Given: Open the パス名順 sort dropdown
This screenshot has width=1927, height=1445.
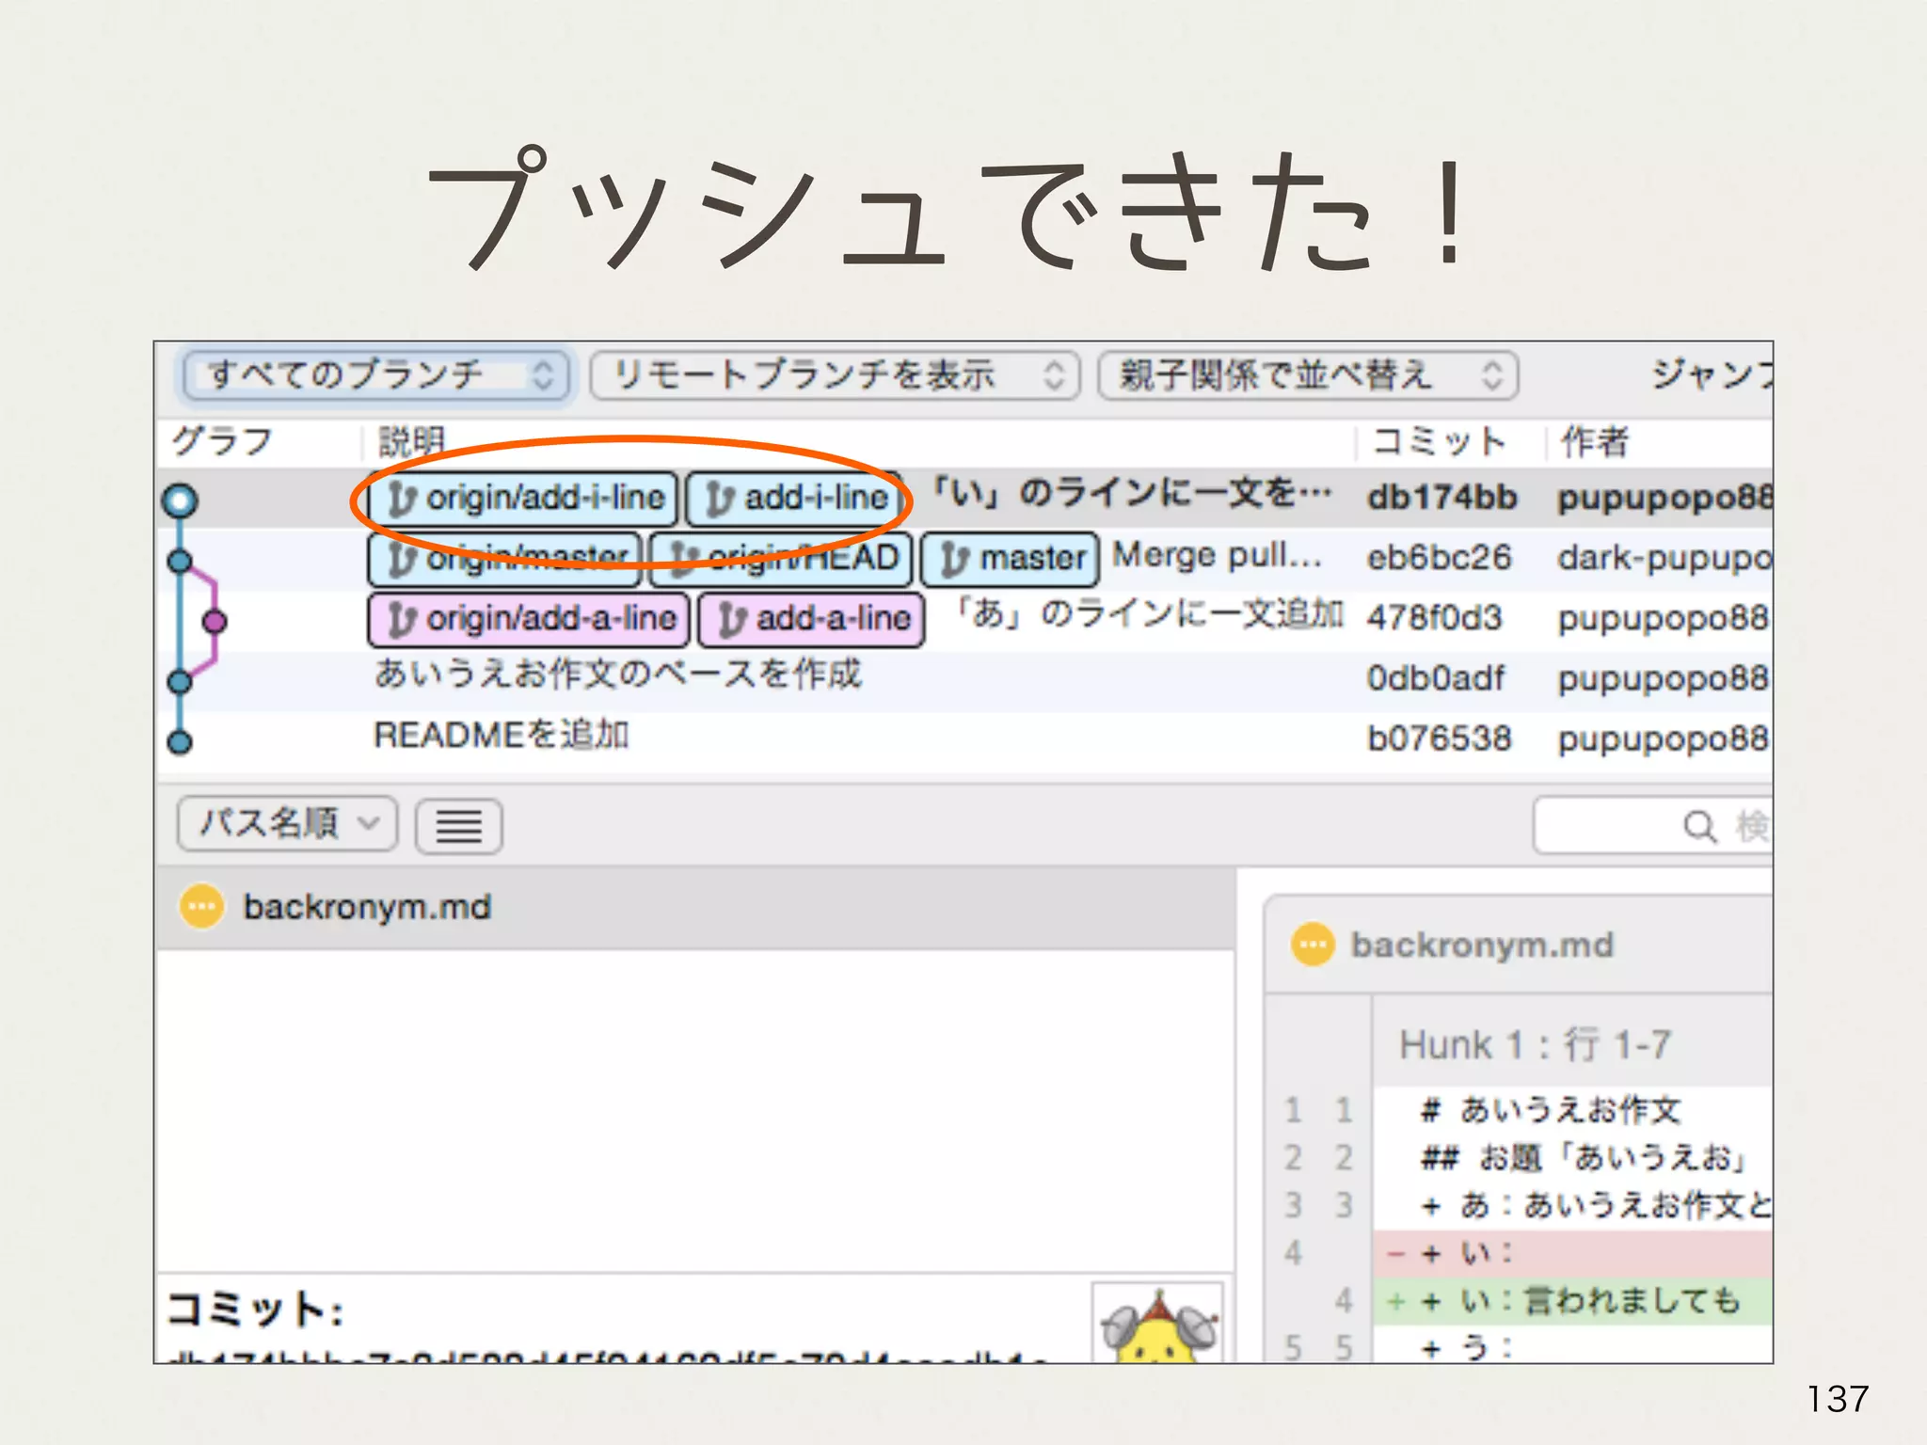Looking at the screenshot, I should pyautogui.click(x=287, y=824).
